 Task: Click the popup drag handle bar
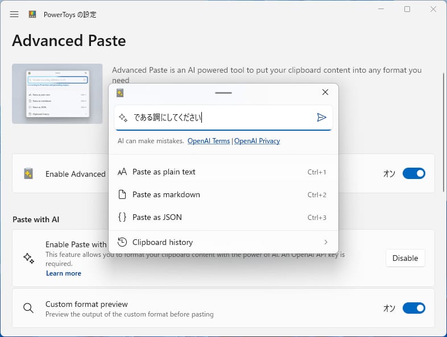click(223, 93)
